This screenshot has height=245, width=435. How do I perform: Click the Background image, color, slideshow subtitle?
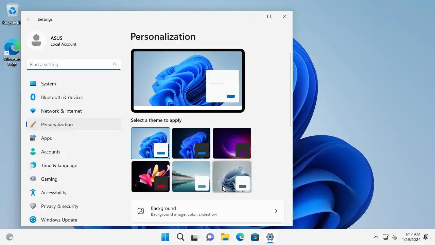point(184,214)
